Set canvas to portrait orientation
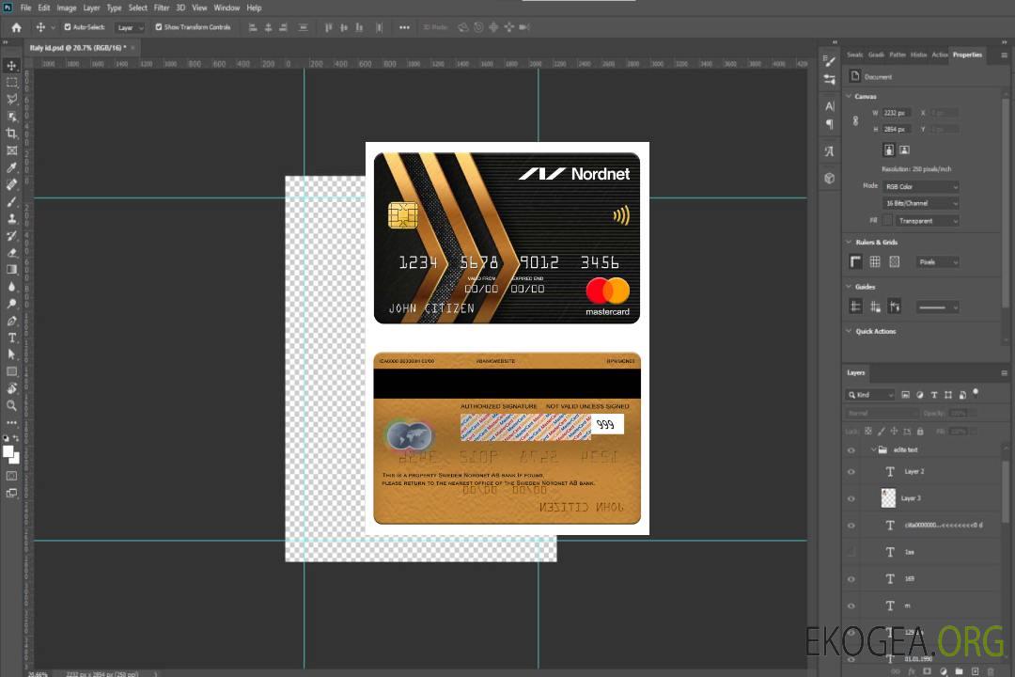Image resolution: width=1015 pixels, height=677 pixels. tap(889, 150)
